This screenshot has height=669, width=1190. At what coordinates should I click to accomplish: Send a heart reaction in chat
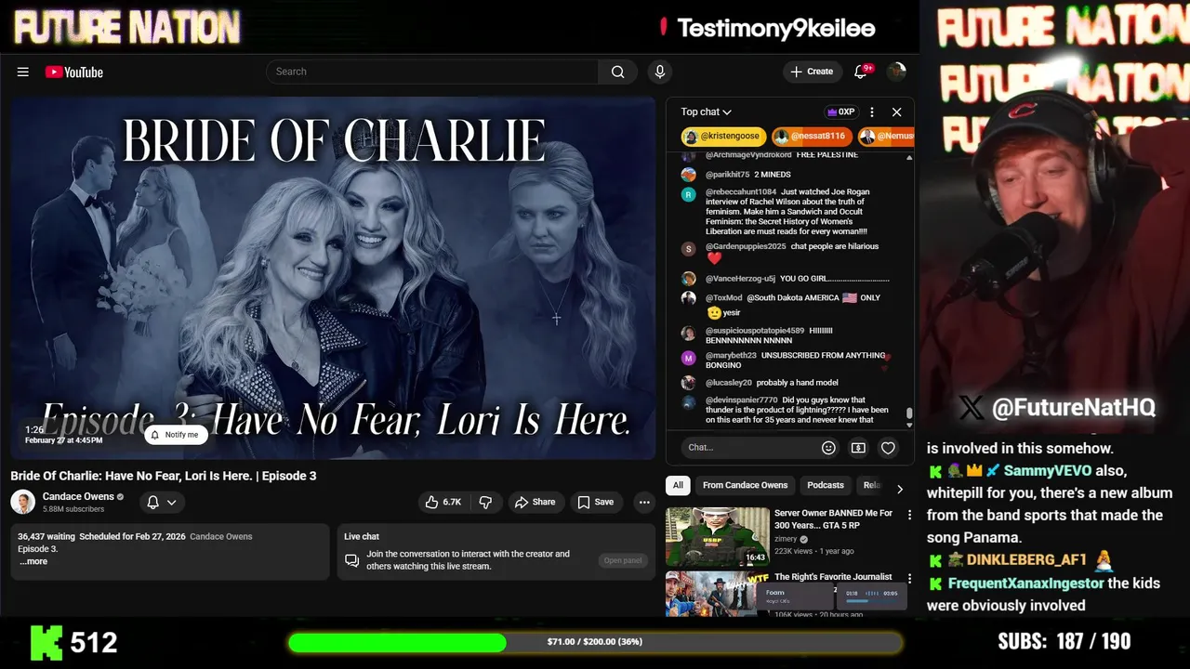coord(888,447)
